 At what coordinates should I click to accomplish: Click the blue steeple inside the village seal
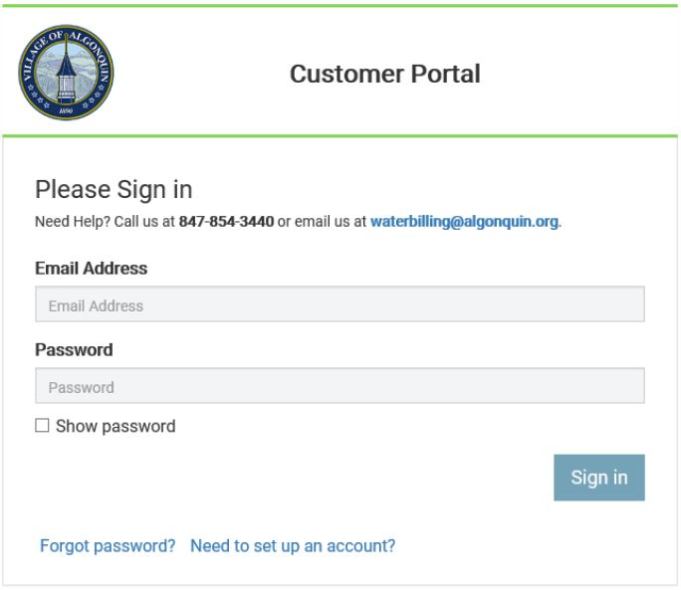(66, 71)
